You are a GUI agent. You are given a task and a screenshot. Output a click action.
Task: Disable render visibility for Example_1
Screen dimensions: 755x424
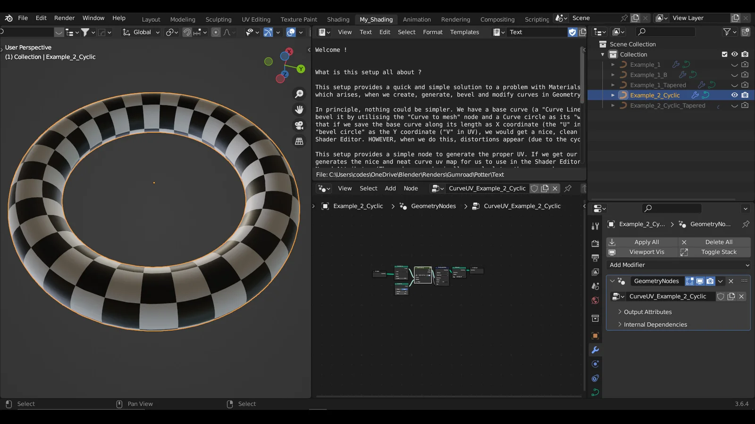745,64
